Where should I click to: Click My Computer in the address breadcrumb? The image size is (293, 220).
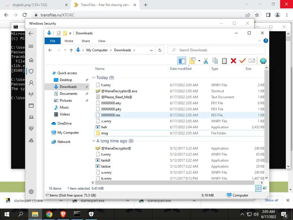tap(97, 50)
